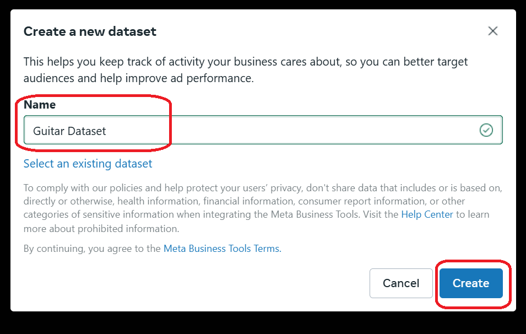Click the empty area of Name field

[x=308, y=130]
